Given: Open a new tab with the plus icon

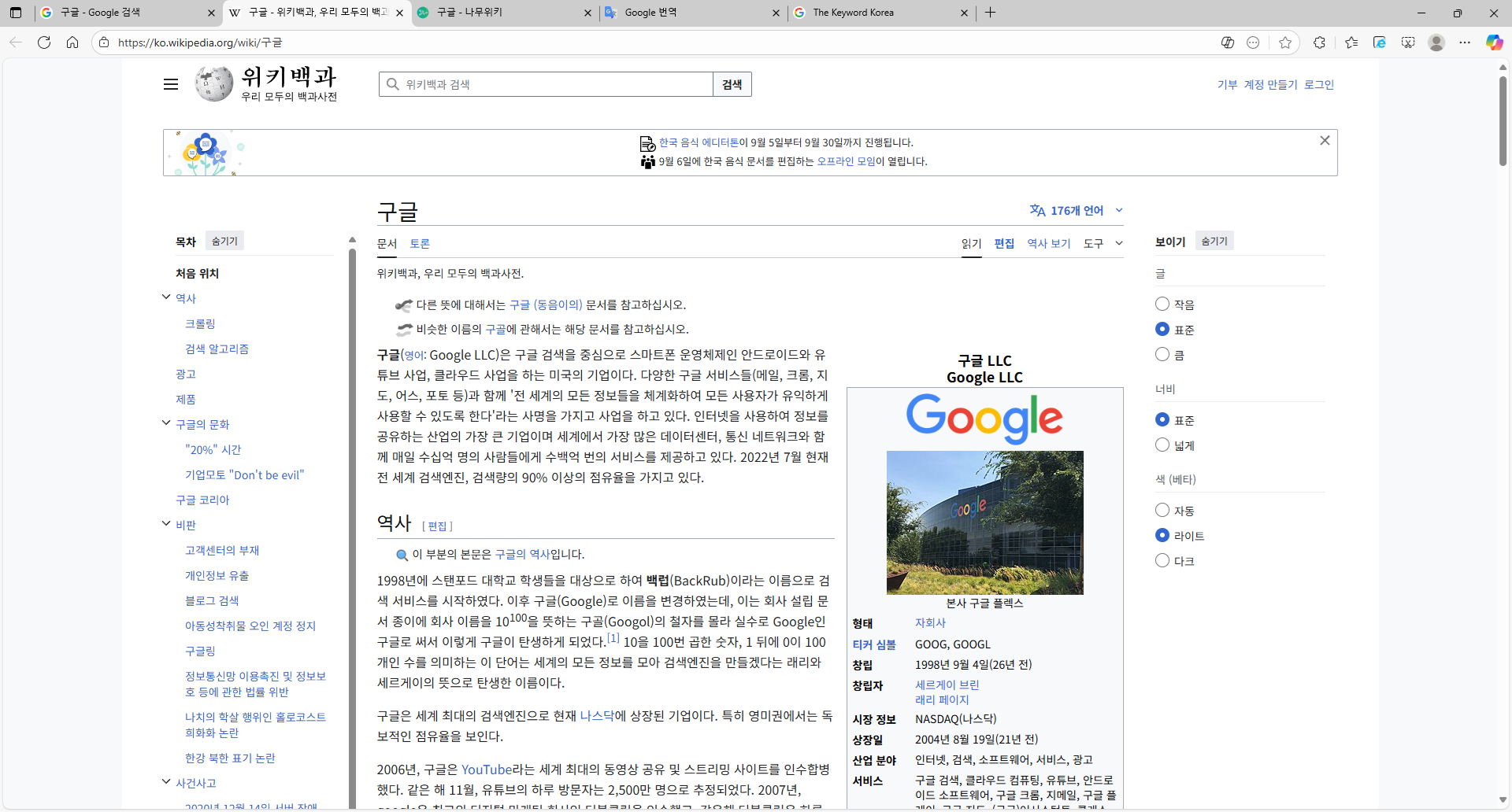Looking at the screenshot, I should (990, 13).
